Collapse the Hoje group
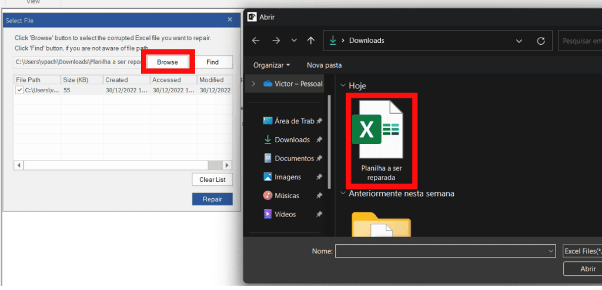The height and width of the screenshot is (290, 602). pos(343,86)
